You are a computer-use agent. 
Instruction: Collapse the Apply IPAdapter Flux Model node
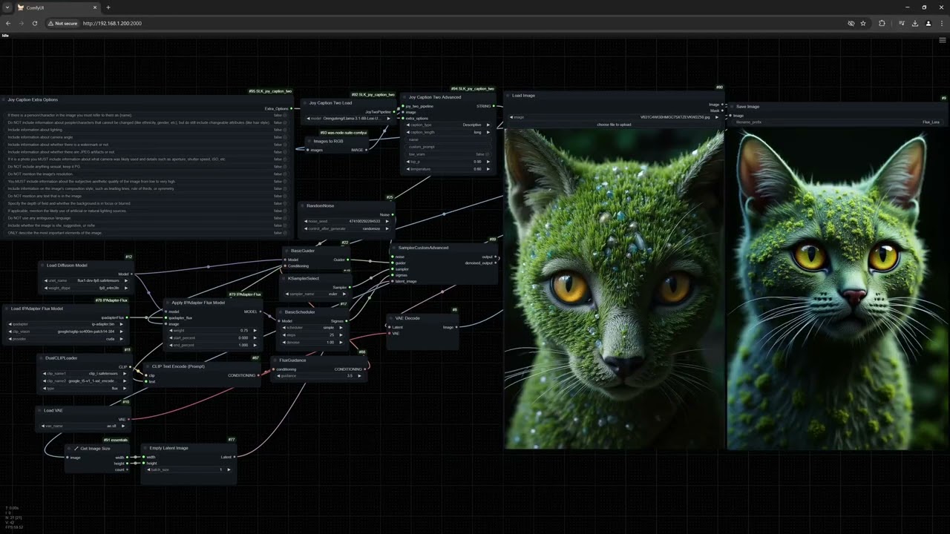167,303
